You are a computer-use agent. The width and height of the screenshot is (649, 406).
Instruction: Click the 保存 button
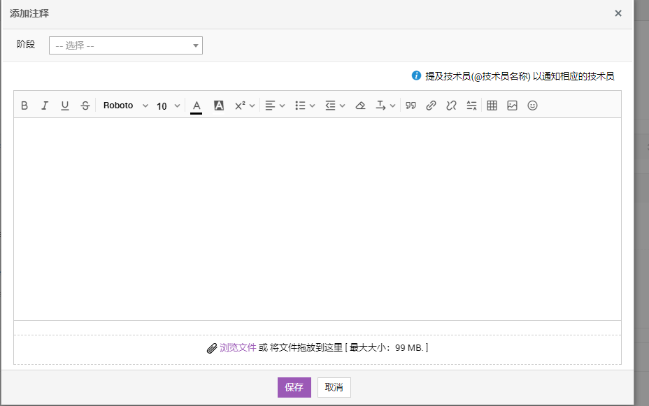click(294, 387)
